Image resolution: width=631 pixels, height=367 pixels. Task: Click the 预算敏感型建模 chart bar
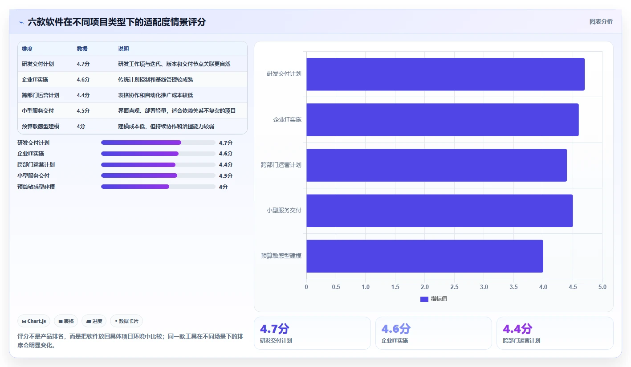425,256
